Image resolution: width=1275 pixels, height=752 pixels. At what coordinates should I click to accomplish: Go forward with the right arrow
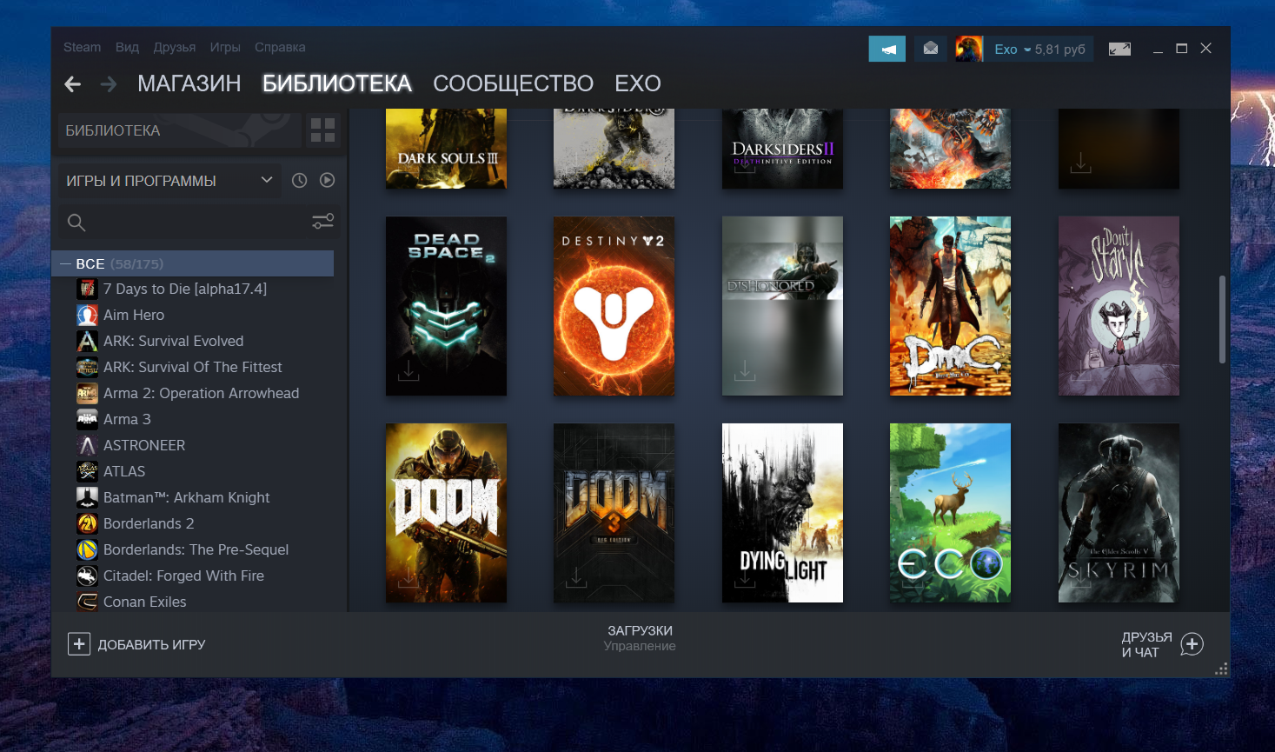coord(109,83)
